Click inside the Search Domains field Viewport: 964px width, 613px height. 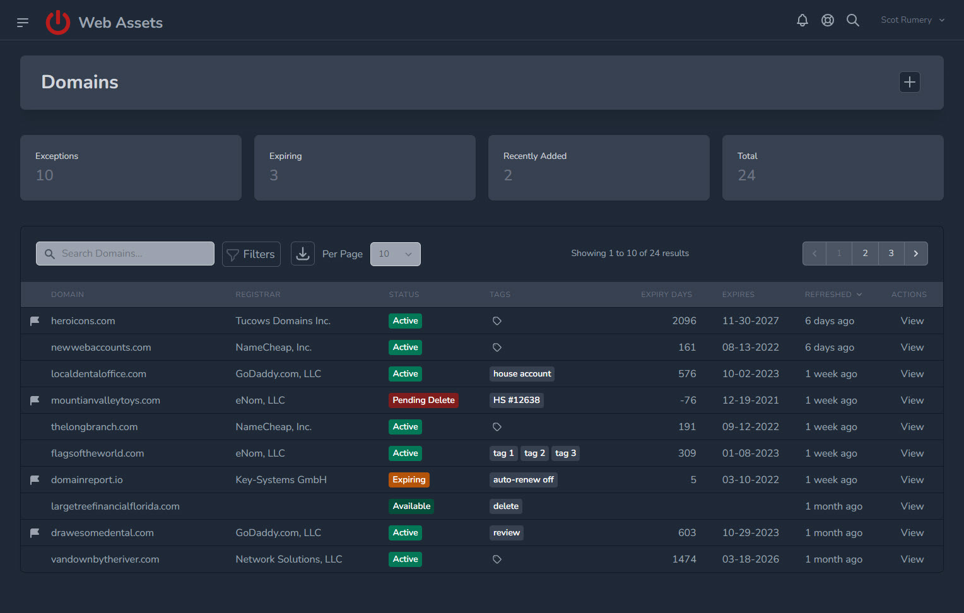[x=124, y=253]
